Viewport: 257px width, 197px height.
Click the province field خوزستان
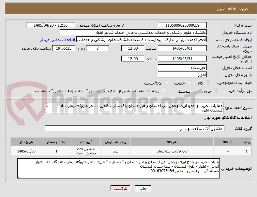click(182, 68)
